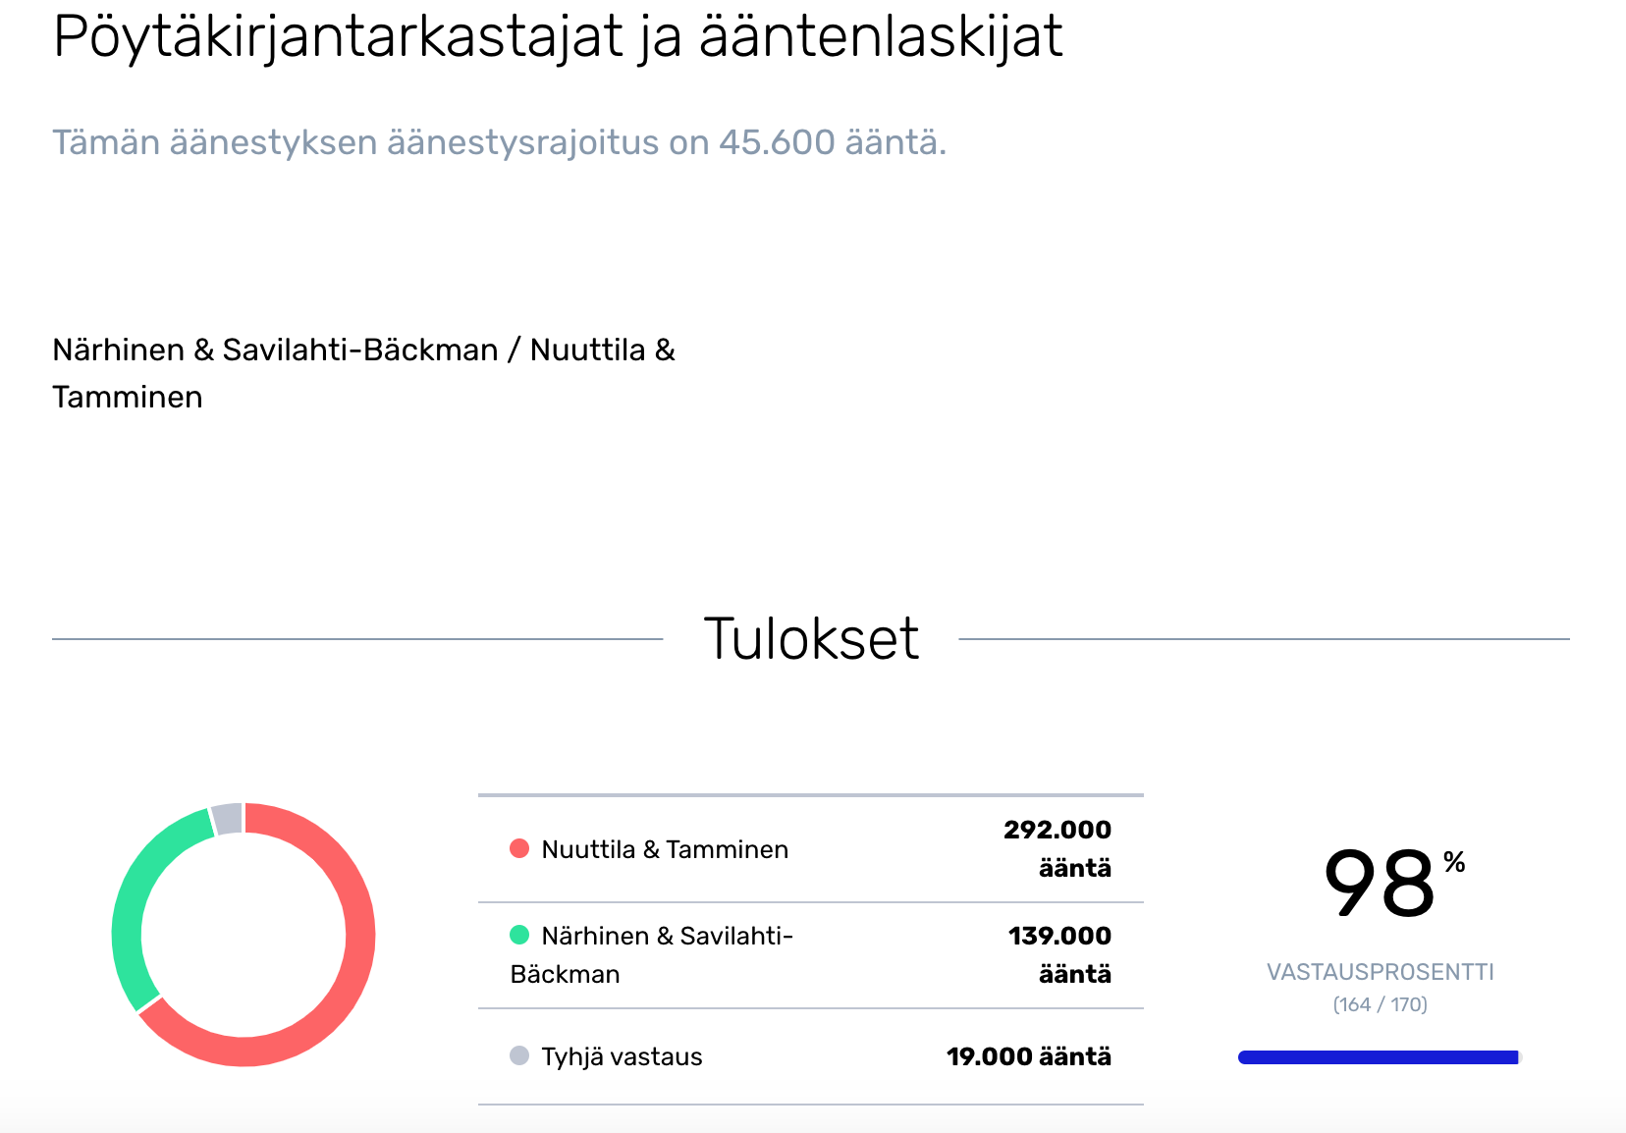Click the blue response rate progress bar
Image resolution: width=1626 pixels, height=1133 pixels.
point(1379,1057)
